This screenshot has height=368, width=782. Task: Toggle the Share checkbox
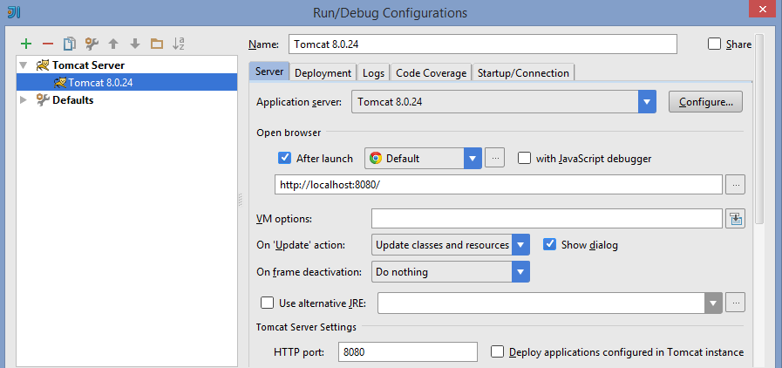[x=715, y=44]
